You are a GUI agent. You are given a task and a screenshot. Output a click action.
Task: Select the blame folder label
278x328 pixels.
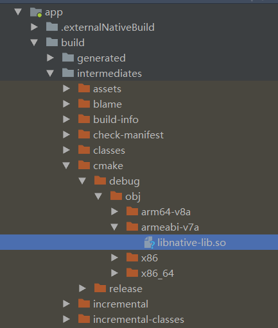pos(107,104)
